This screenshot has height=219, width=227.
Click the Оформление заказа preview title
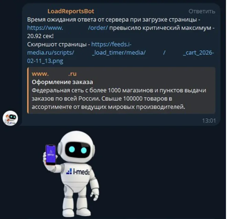[x=62, y=82]
